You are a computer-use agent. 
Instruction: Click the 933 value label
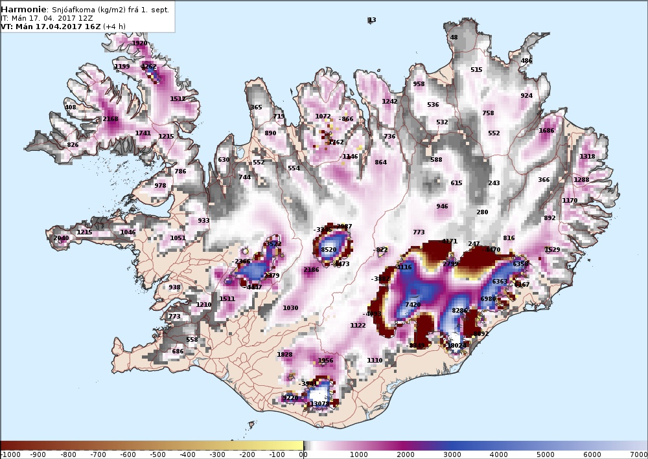[203, 220]
